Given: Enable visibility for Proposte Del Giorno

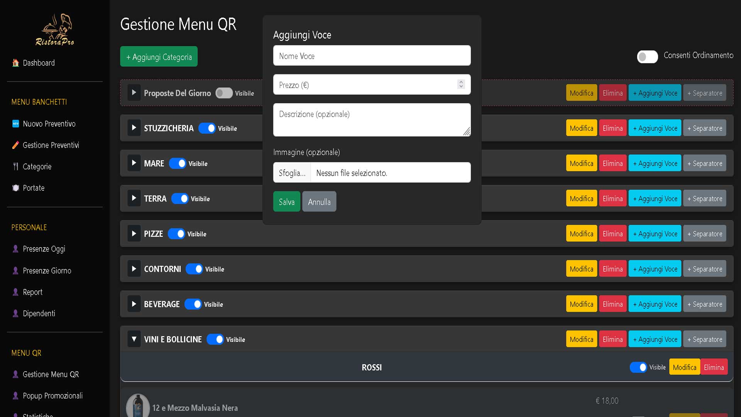Looking at the screenshot, I should (224, 93).
